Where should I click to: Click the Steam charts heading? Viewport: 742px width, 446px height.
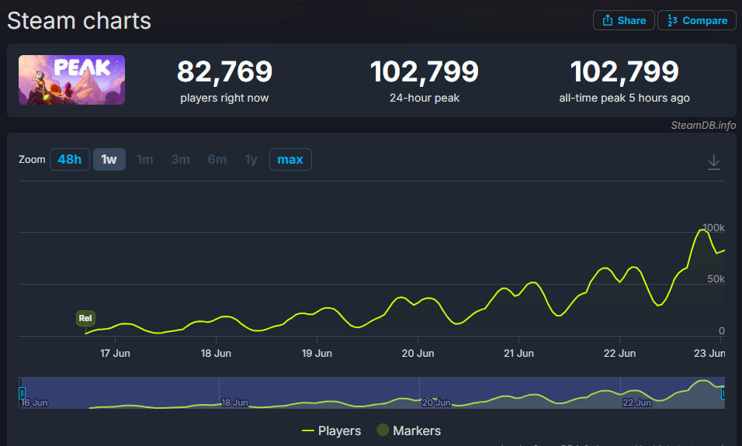pyautogui.click(x=79, y=21)
